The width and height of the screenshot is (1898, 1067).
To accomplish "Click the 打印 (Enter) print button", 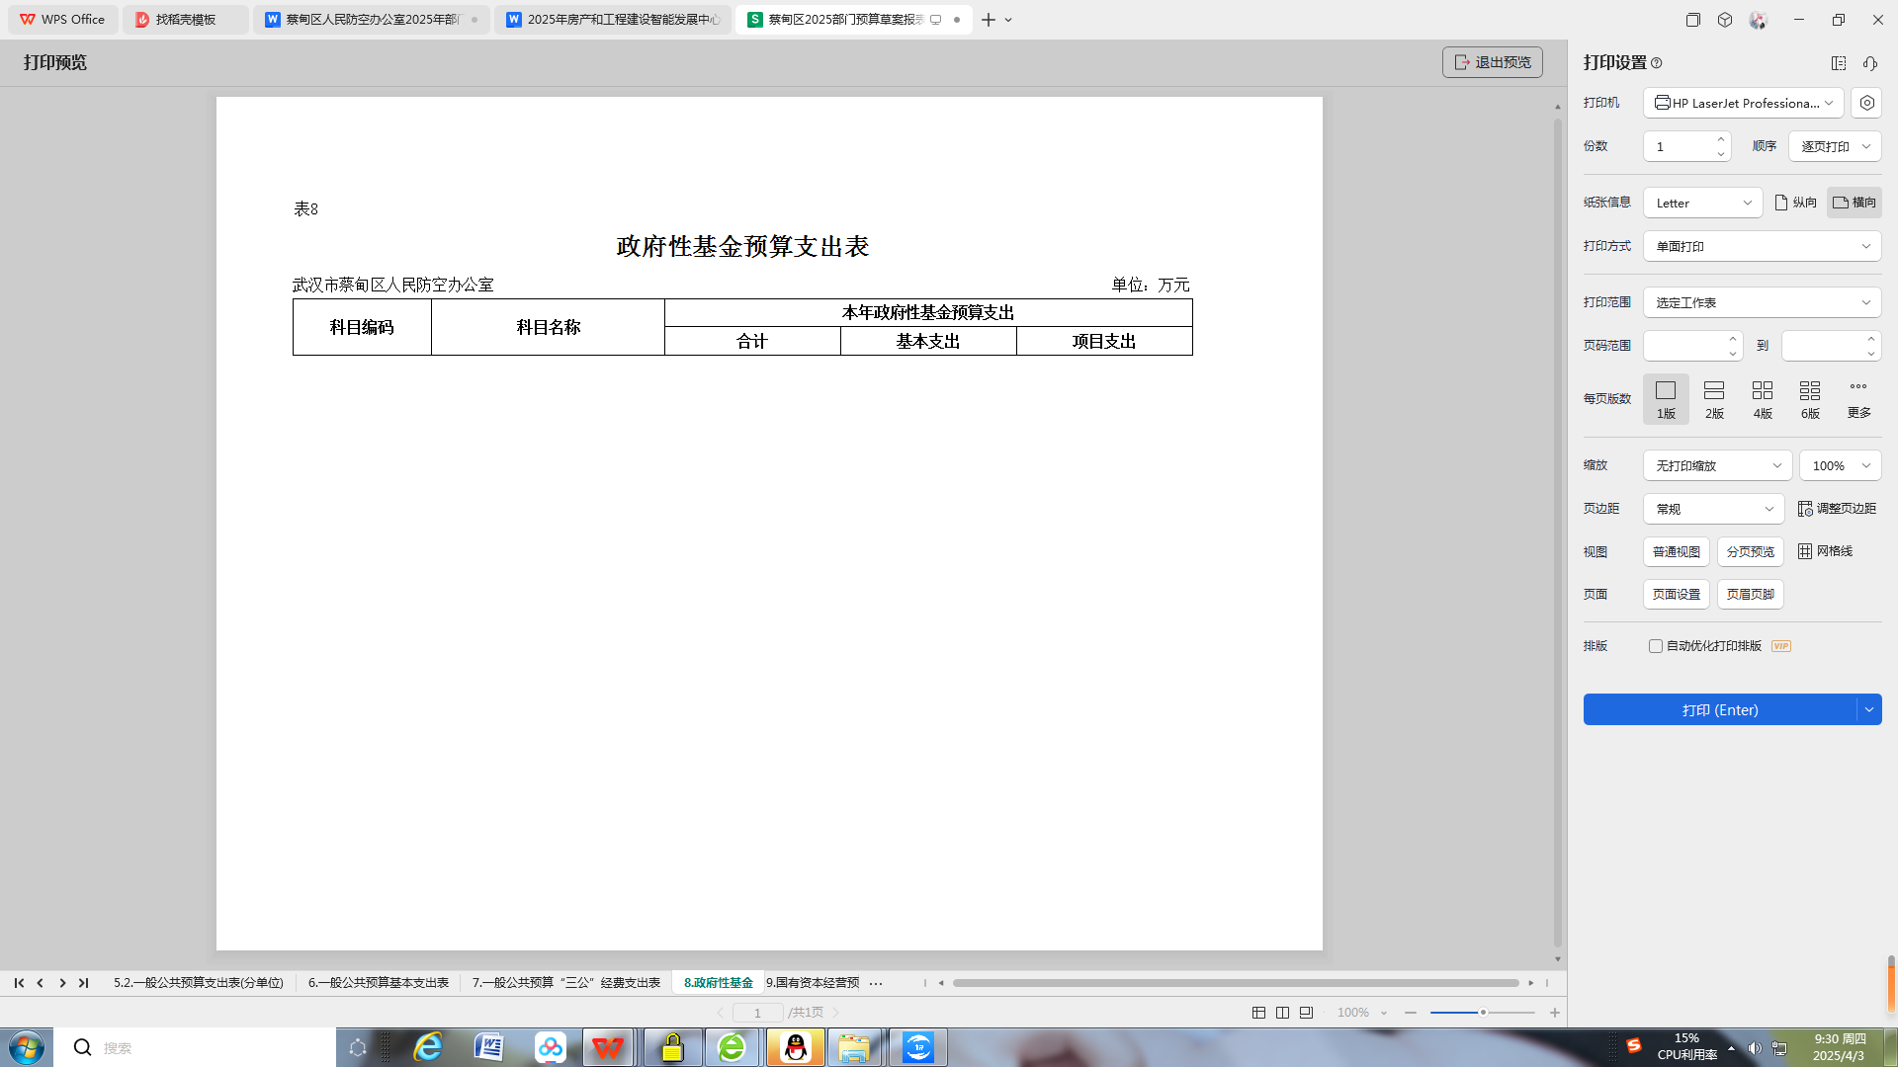I will pos(1720,710).
